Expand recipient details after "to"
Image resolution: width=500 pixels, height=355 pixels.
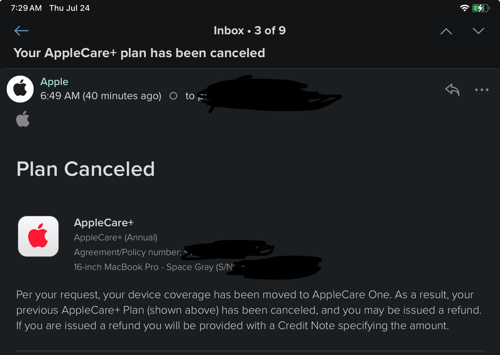pyautogui.click(x=190, y=96)
